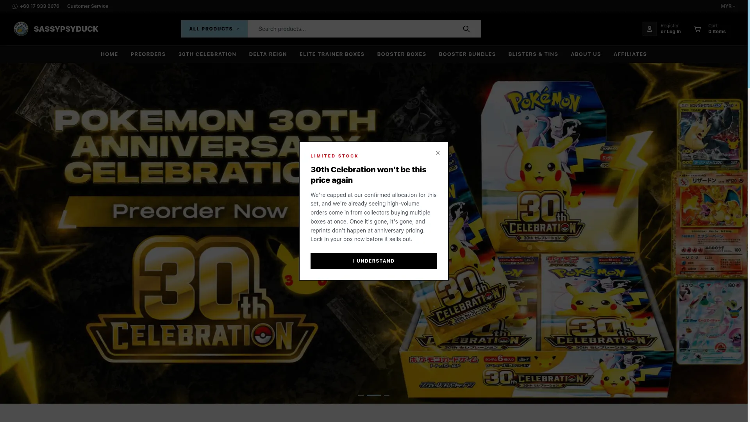Open the ELITE TRAINER BOXES menu item
The width and height of the screenshot is (750, 422).
click(x=332, y=54)
